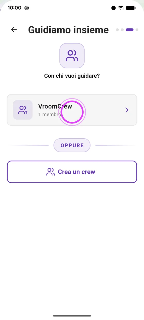Tap the spiral icon next to the clock
The width and height of the screenshot is (144, 320).
coord(27,8)
